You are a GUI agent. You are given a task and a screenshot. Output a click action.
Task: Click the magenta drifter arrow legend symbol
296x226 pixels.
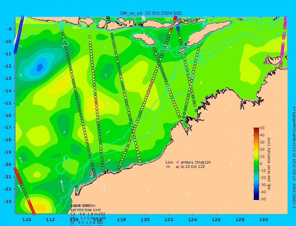[178, 162]
